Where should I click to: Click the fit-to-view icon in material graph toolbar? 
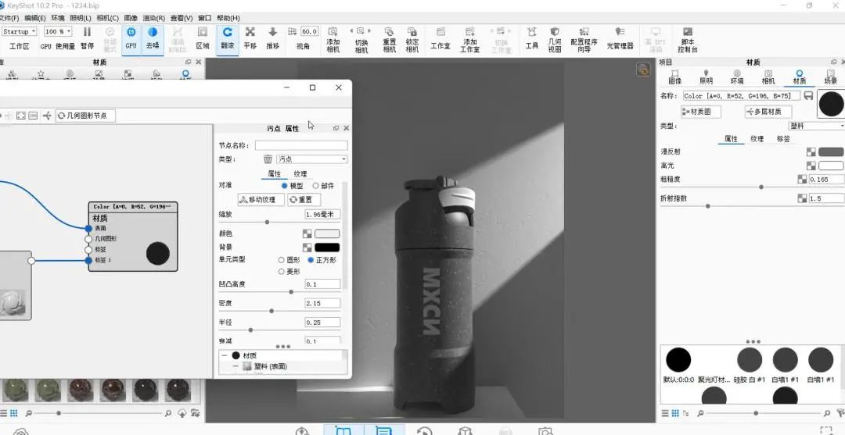pyautogui.click(x=20, y=116)
